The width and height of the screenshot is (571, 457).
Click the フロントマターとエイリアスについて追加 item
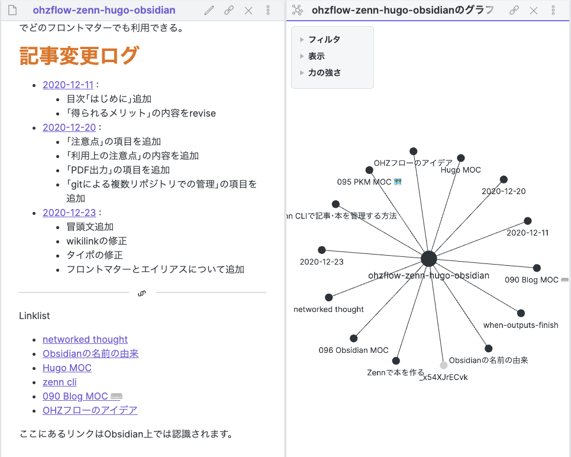156,269
